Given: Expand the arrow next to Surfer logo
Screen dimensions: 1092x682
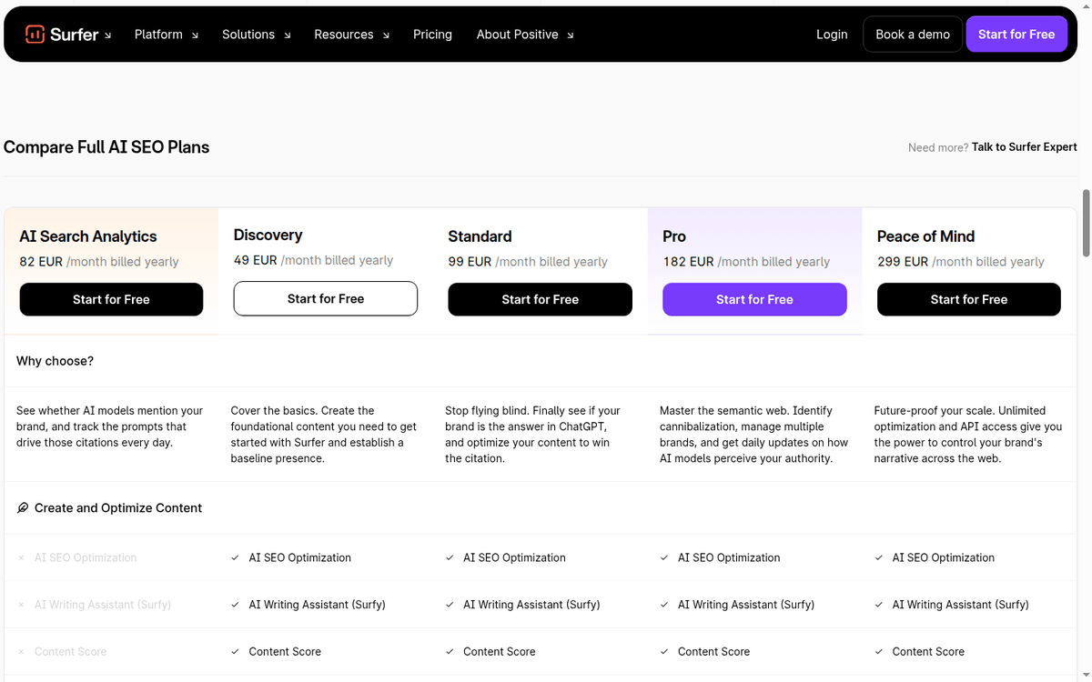Looking at the screenshot, I should (108, 35).
